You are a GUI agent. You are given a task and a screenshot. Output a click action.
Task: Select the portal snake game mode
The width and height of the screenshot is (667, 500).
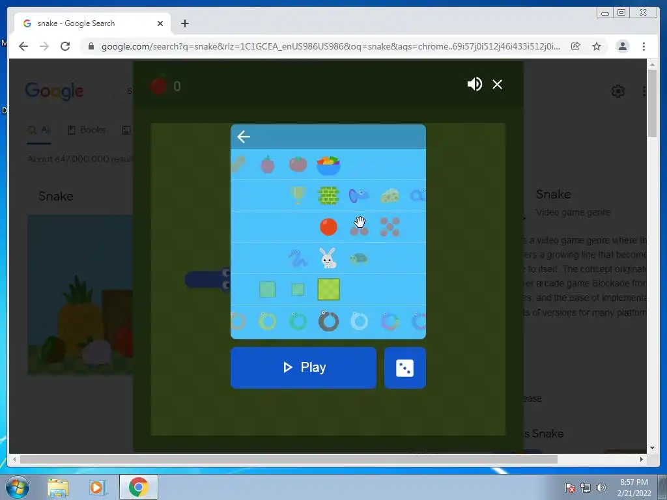click(359, 195)
